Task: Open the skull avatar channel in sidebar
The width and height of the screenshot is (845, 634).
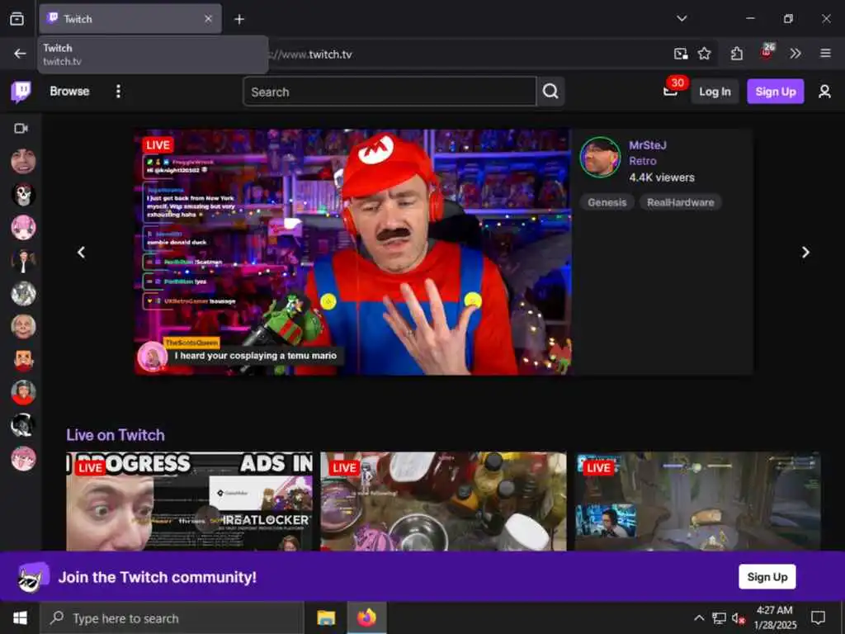Action: click(23, 194)
